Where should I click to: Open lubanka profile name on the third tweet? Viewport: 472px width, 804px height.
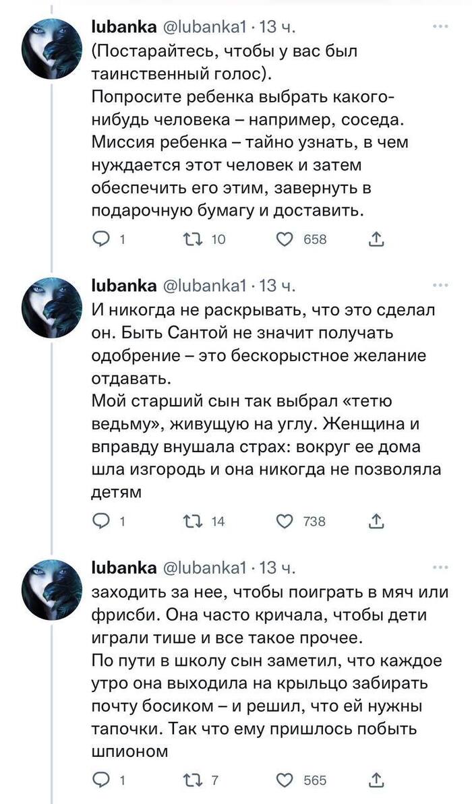[x=122, y=567]
